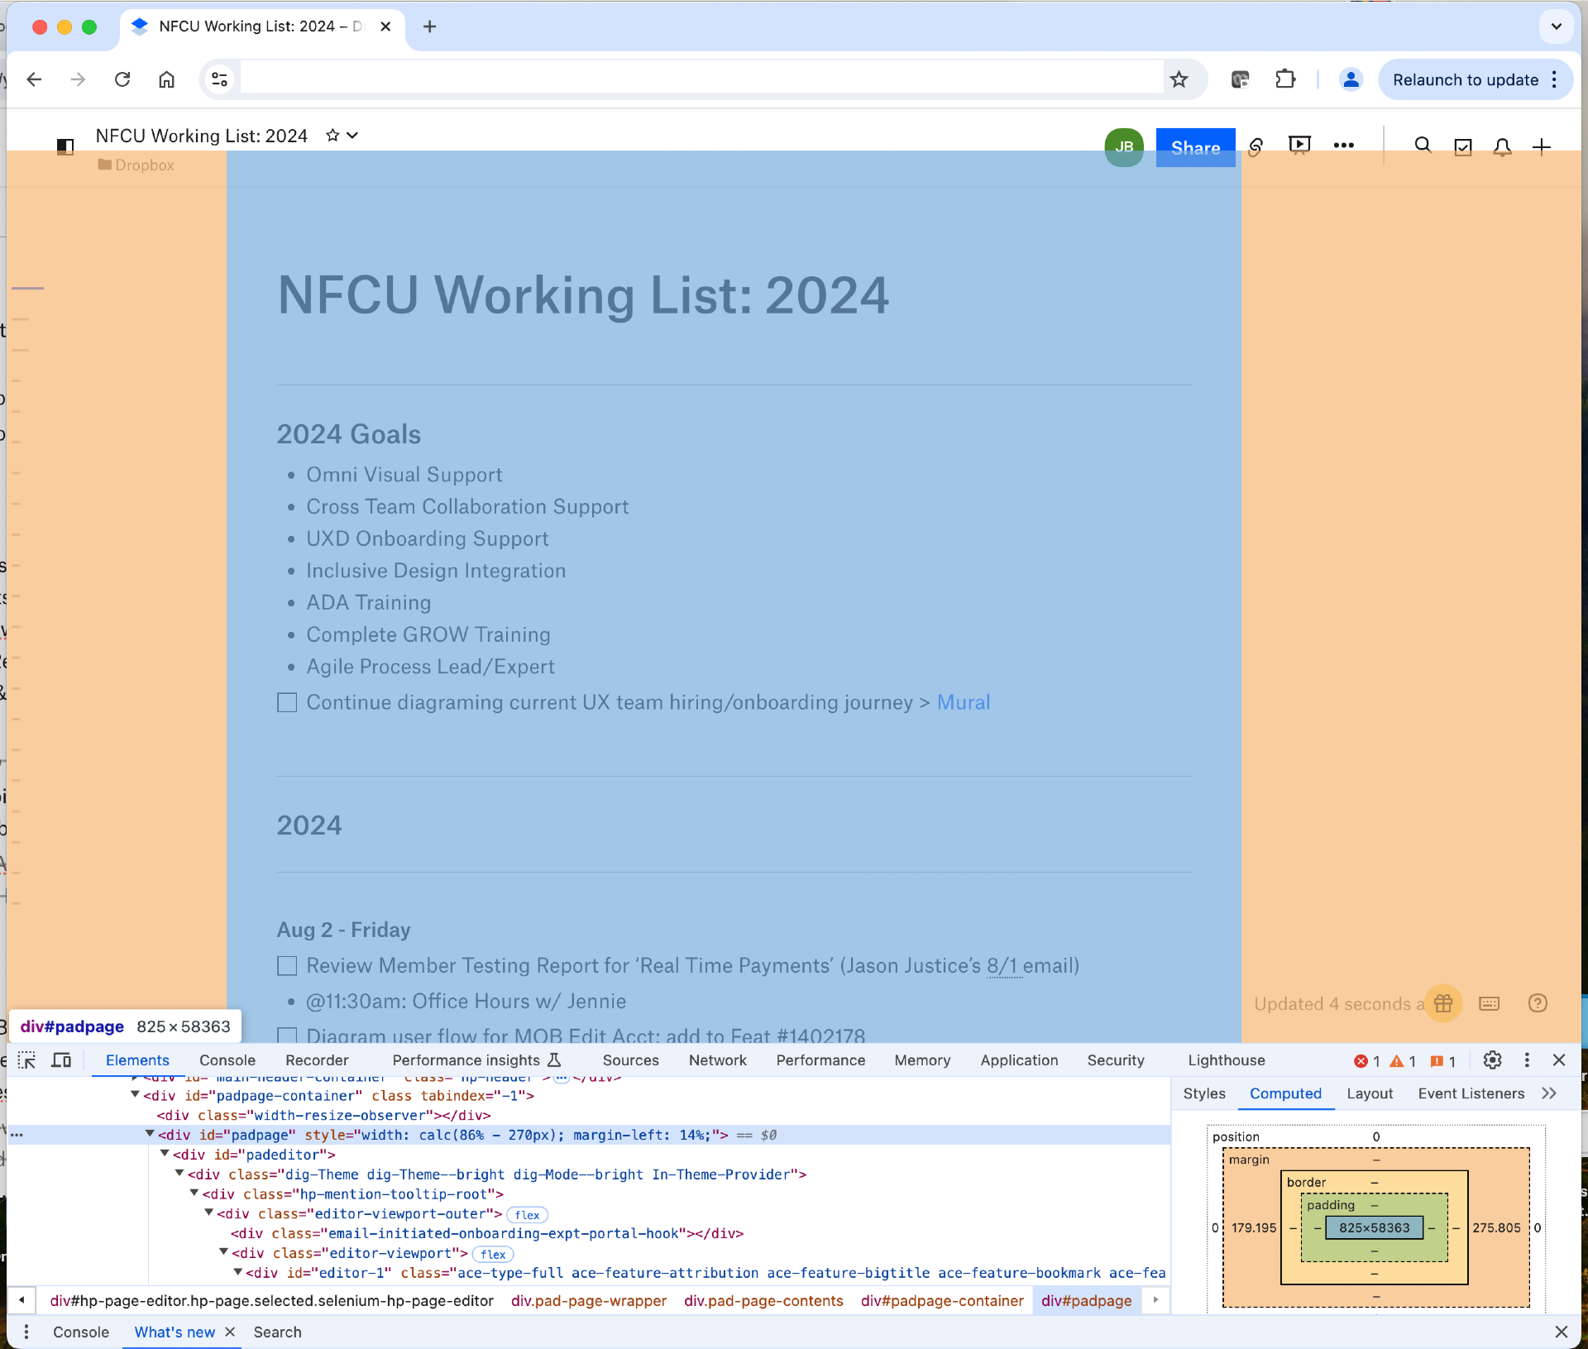
Task: Collapse the padeditor div node
Action: pyautogui.click(x=165, y=1154)
